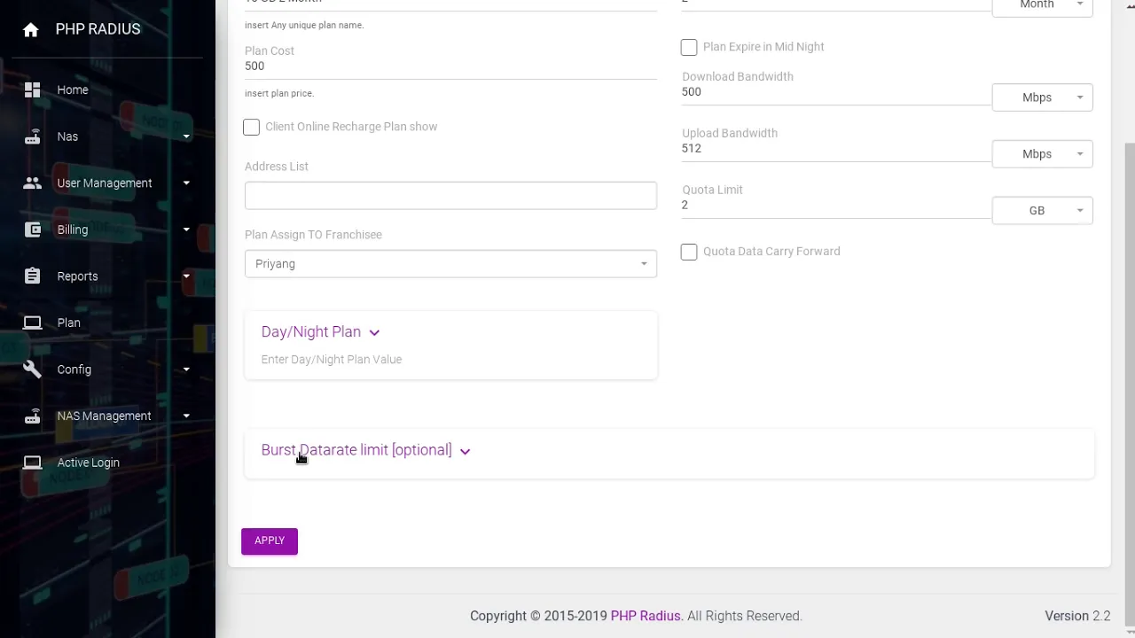Click the Quota Limit value field
This screenshot has width=1135, height=638.
point(835,206)
